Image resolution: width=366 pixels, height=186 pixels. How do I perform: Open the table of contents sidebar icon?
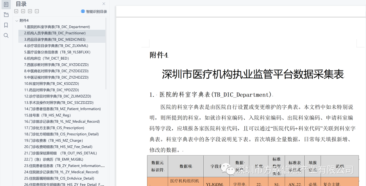tap(6, 4)
